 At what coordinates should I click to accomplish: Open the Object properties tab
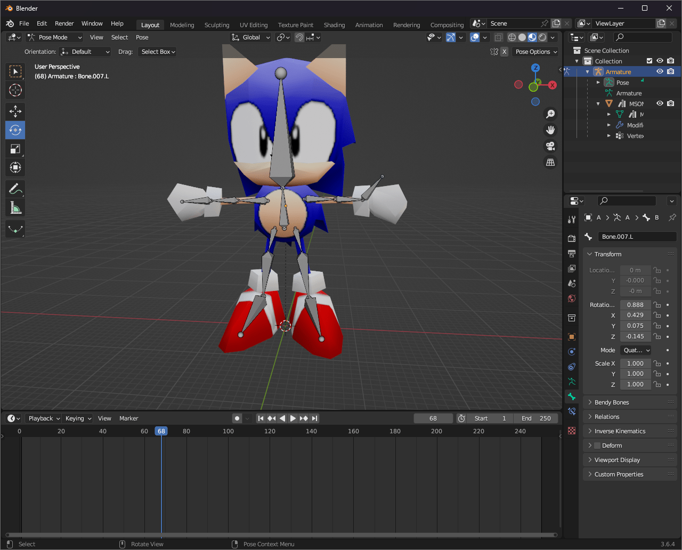[572, 337]
